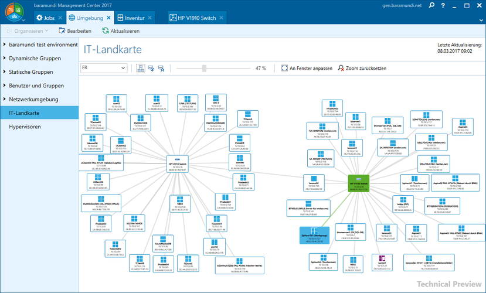Expand Statische Gruppen tree item

coord(4,71)
